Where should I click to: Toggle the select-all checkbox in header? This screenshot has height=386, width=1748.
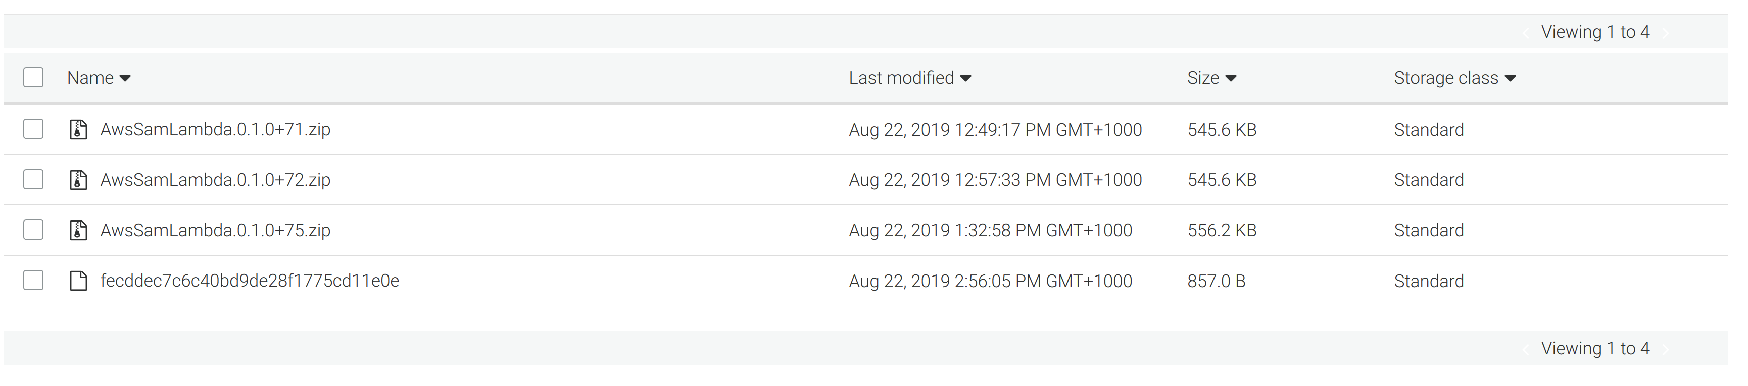(x=33, y=78)
